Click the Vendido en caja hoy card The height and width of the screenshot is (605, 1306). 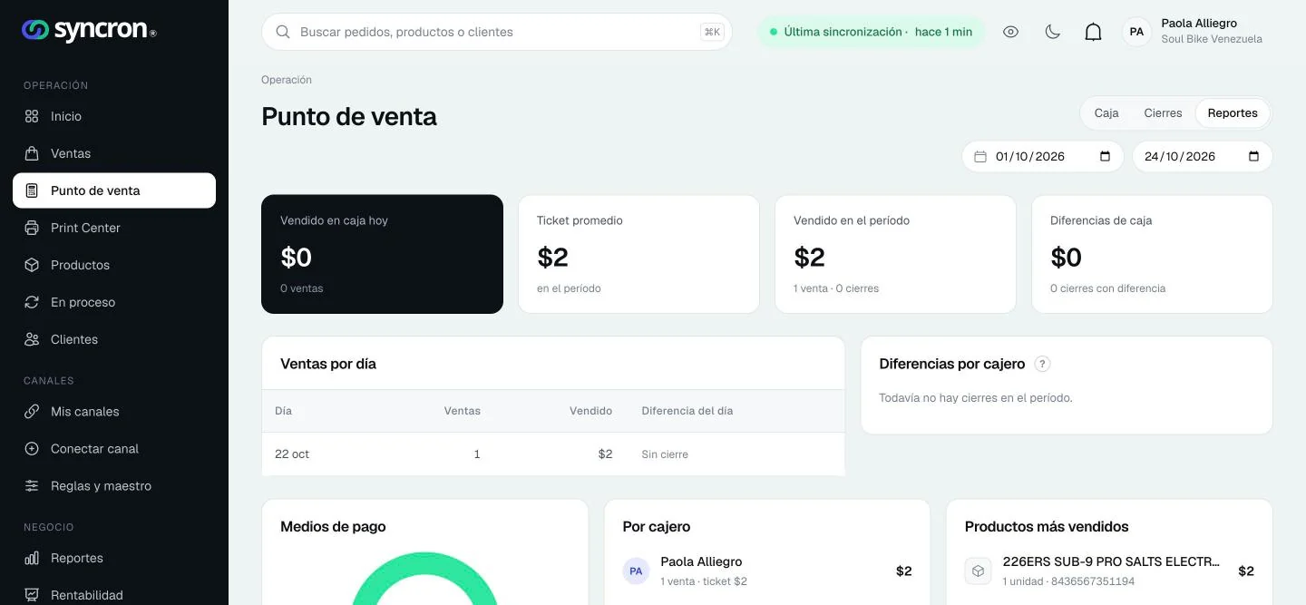(382, 254)
